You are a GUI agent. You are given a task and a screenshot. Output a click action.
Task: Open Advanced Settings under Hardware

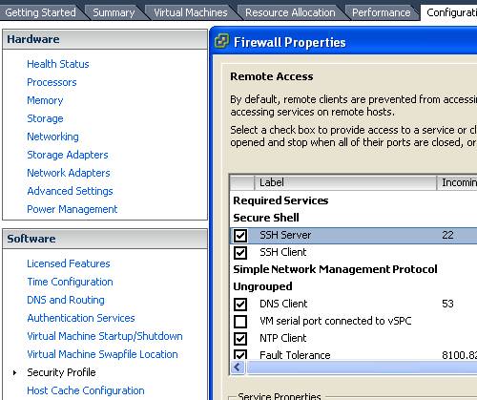70,191
